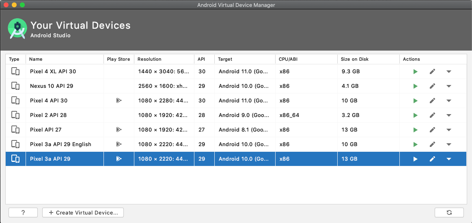Launch the Pixel 4 XL API 30 emulator
Viewport: 472px width, 223px height.
pos(416,71)
